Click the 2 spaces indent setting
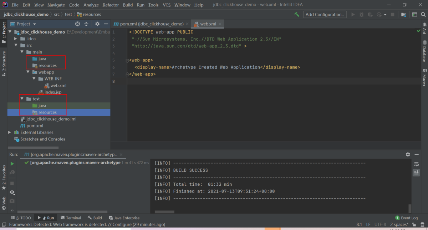The width and height of the screenshot is (428, 230). pos(399,225)
